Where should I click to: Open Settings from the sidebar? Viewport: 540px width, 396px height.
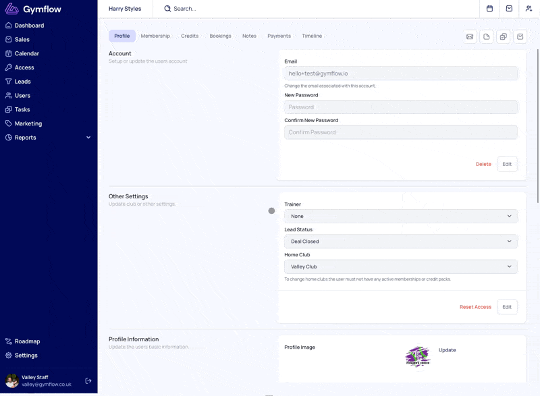(26, 356)
